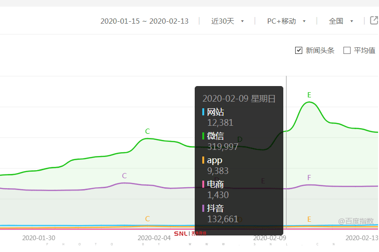This screenshot has width=379, height=252.
Task: Click the tooltip title 2020-02-09 星期日
Action: click(239, 99)
